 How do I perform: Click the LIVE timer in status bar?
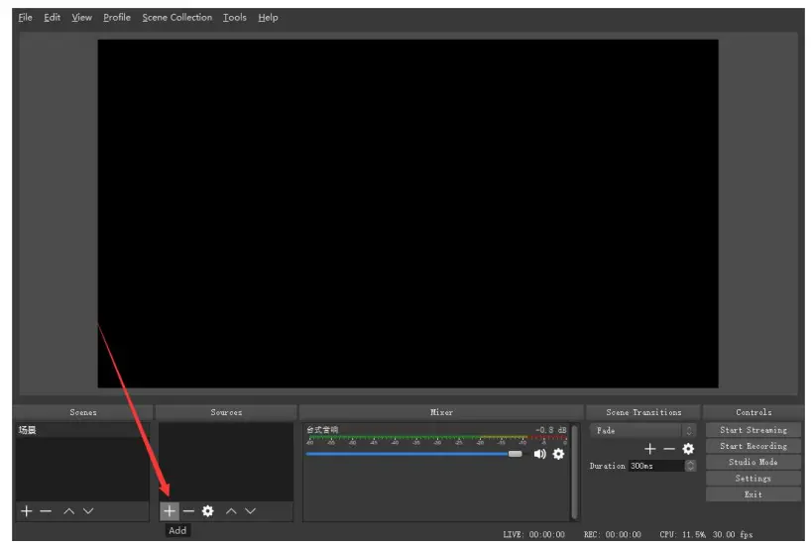(533, 535)
